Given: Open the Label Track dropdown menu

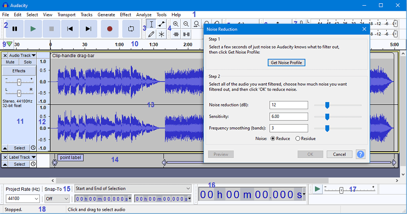Looking at the screenshot, I should pos(22,157).
